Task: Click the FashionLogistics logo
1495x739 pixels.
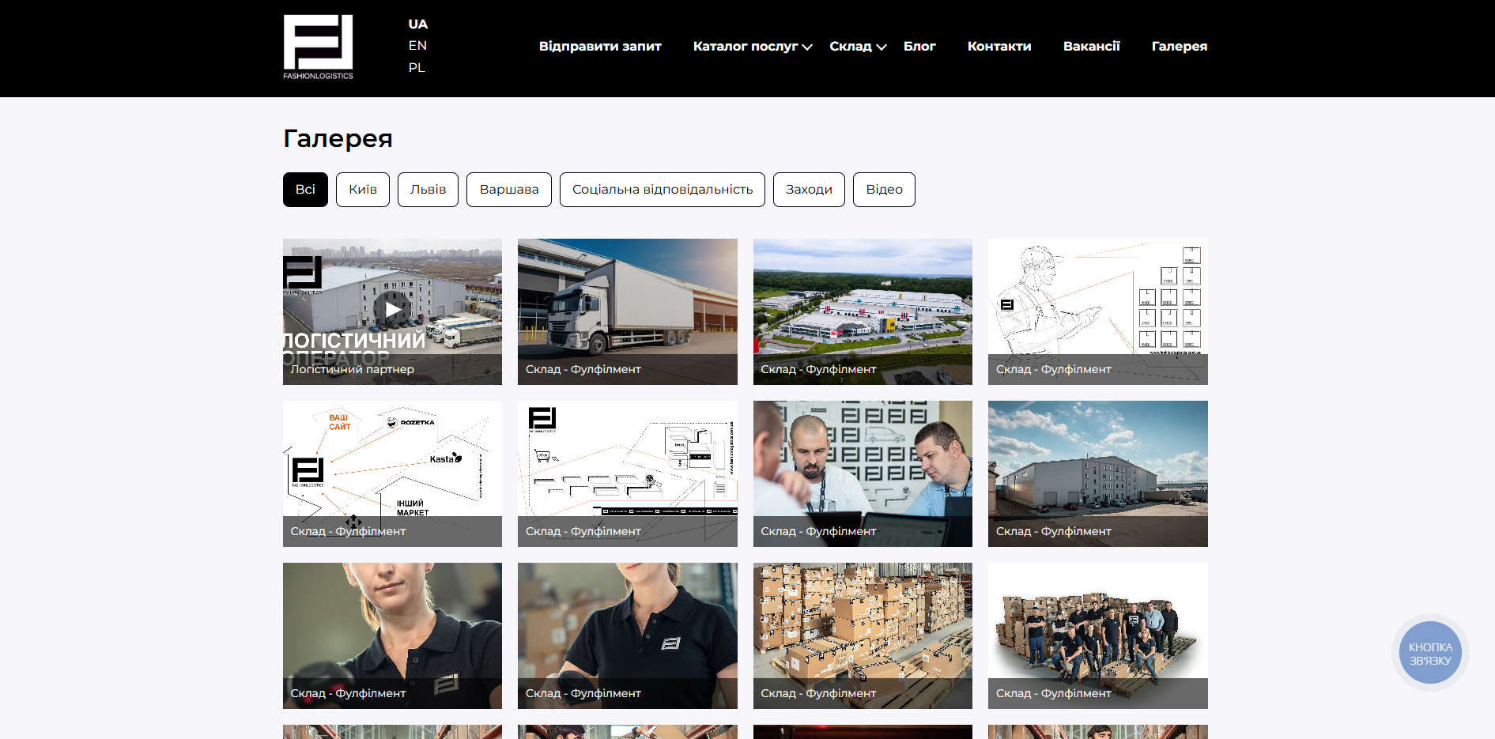Action: point(318,47)
